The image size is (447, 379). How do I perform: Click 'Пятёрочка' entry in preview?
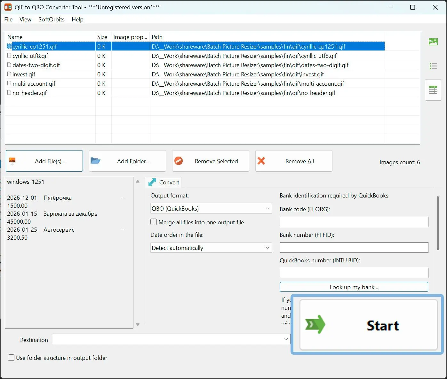[58, 198]
